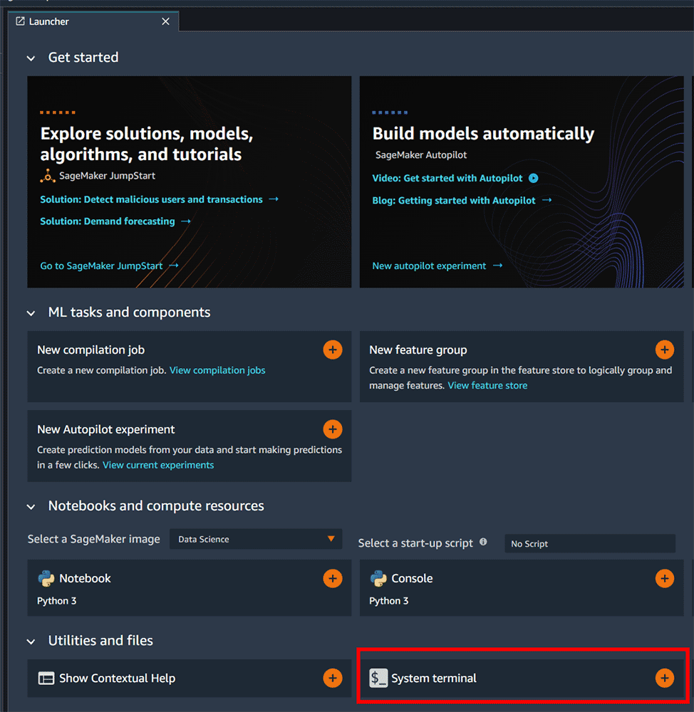The width and height of the screenshot is (694, 712).
Task: Collapse Notebooks and compute resources section
Action: 31,507
